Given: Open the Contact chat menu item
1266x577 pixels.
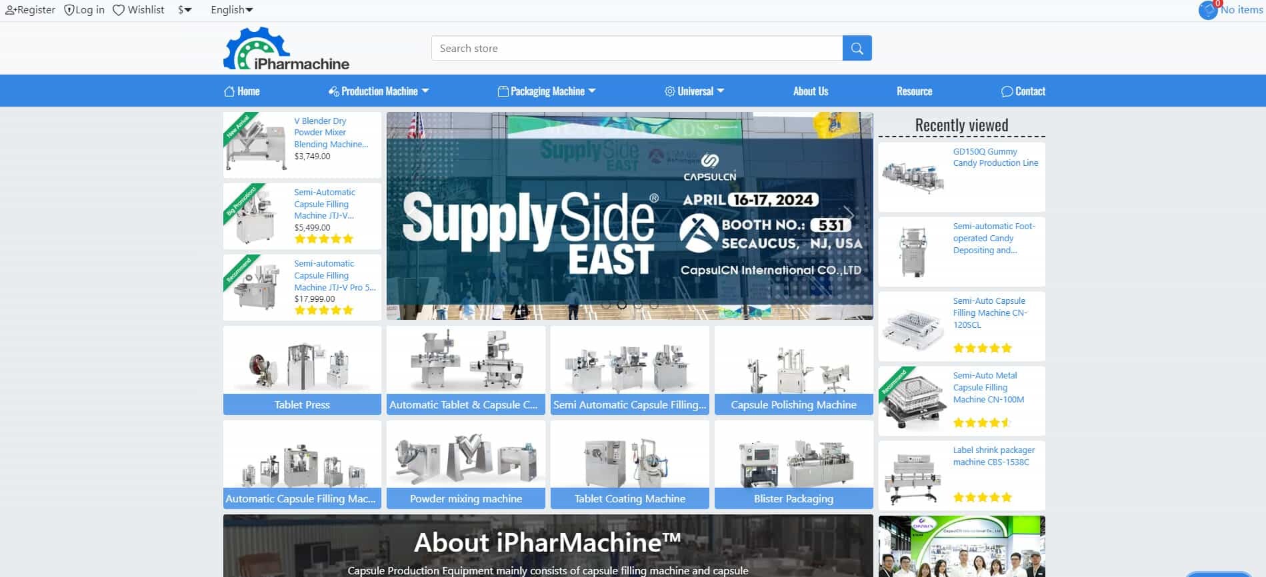Looking at the screenshot, I should (1023, 91).
